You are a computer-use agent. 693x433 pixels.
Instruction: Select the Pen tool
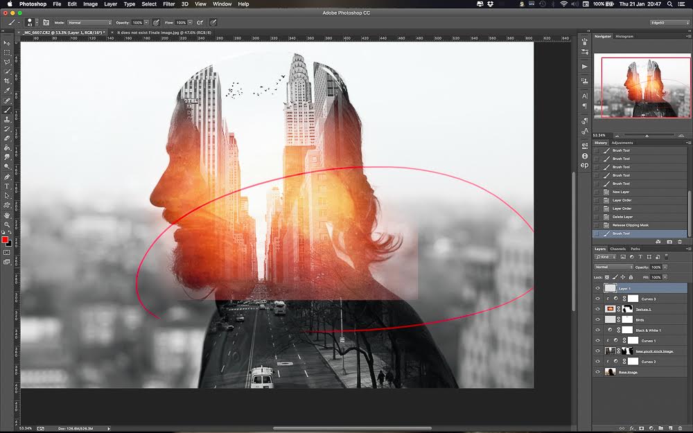pyautogui.click(x=6, y=176)
